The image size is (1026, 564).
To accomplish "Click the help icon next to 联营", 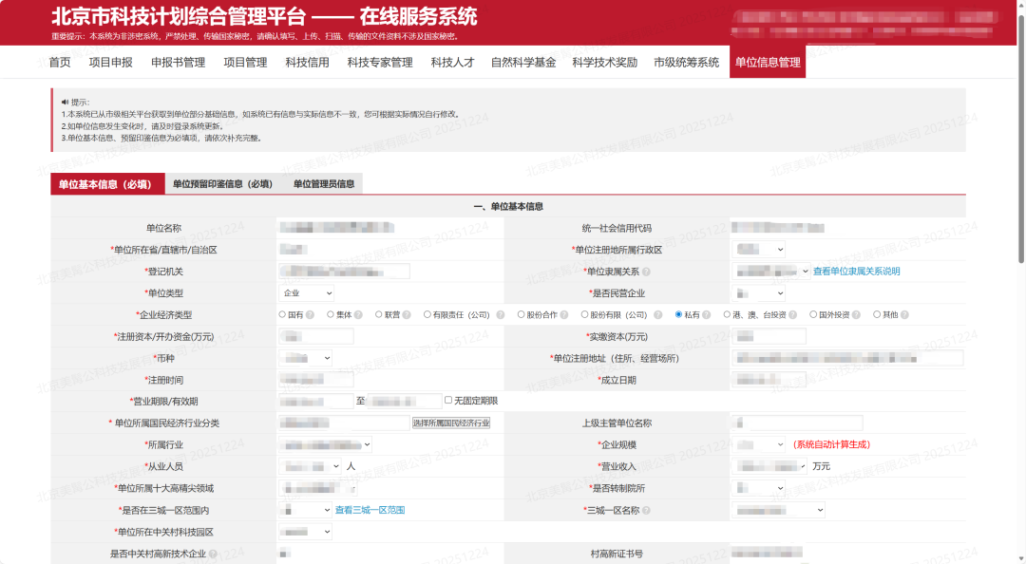I will 407,314.
